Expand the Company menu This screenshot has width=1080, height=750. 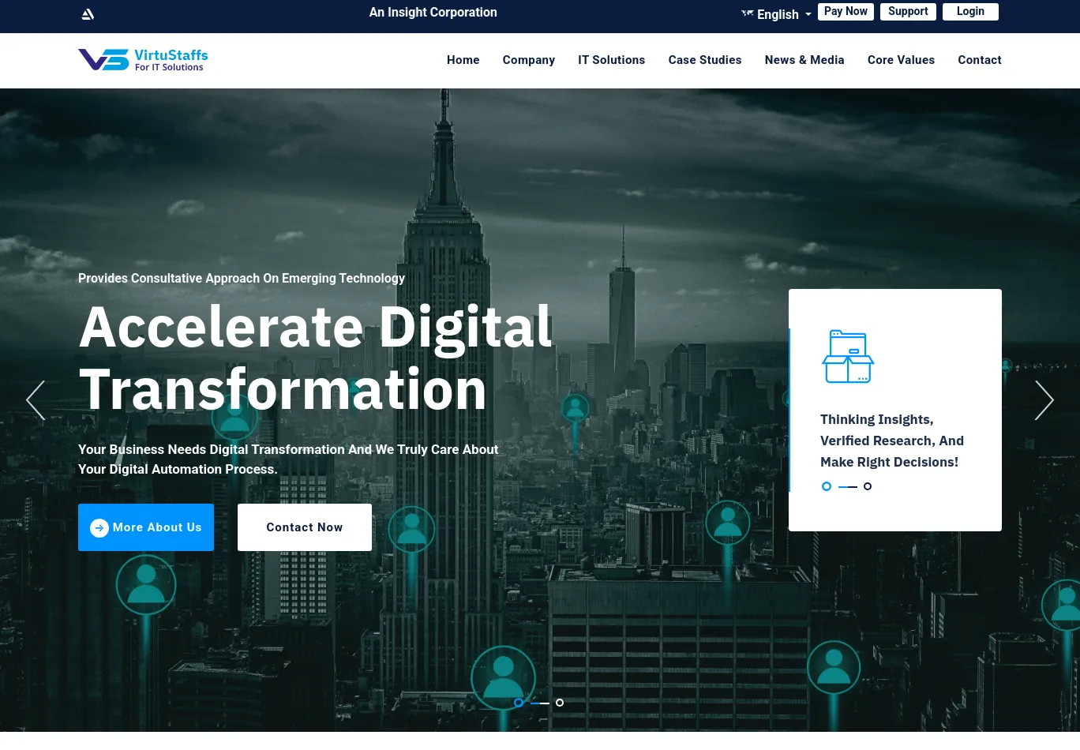click(x=528, y=60)
